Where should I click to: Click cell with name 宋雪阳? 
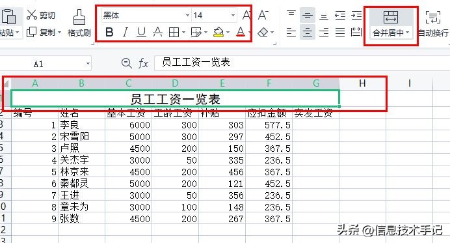(81, 136)
